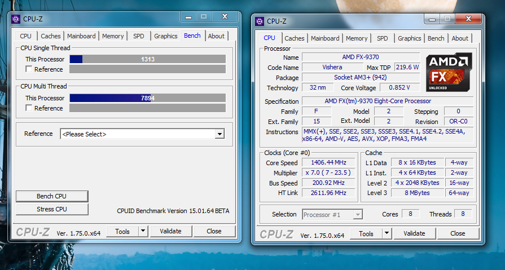Switch to the CPU tab in the left window
This screenshot has width=505, height=270.
pyautogui.click(x=26, y=36)
